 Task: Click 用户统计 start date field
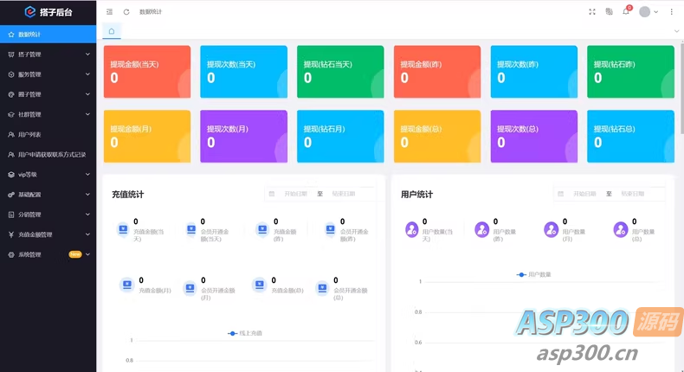[584, 194]
